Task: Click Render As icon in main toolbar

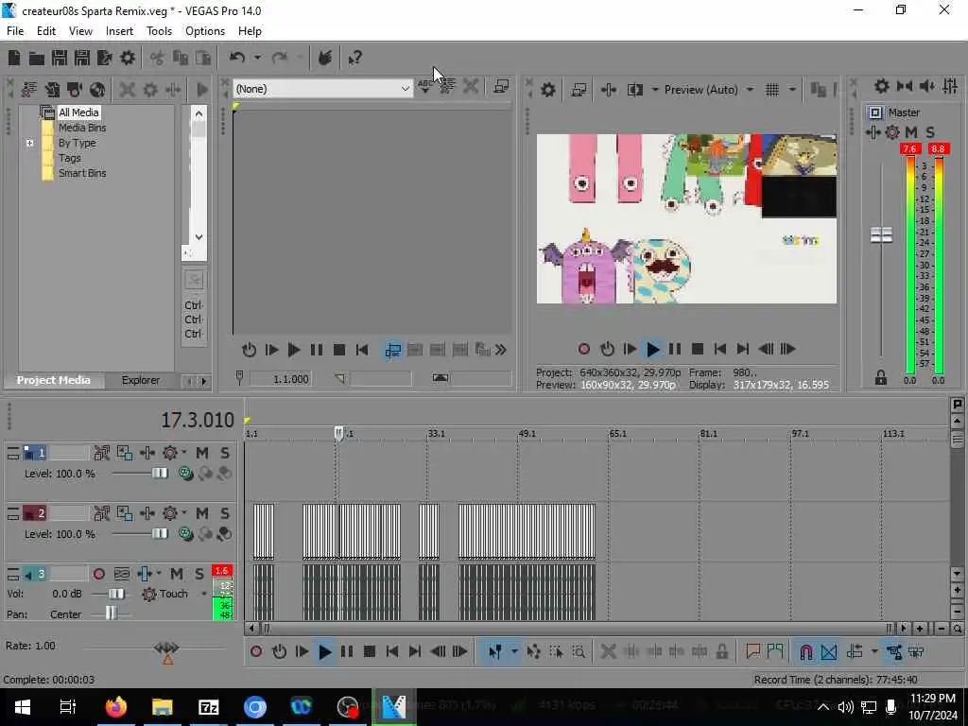Action: point(104,58)
